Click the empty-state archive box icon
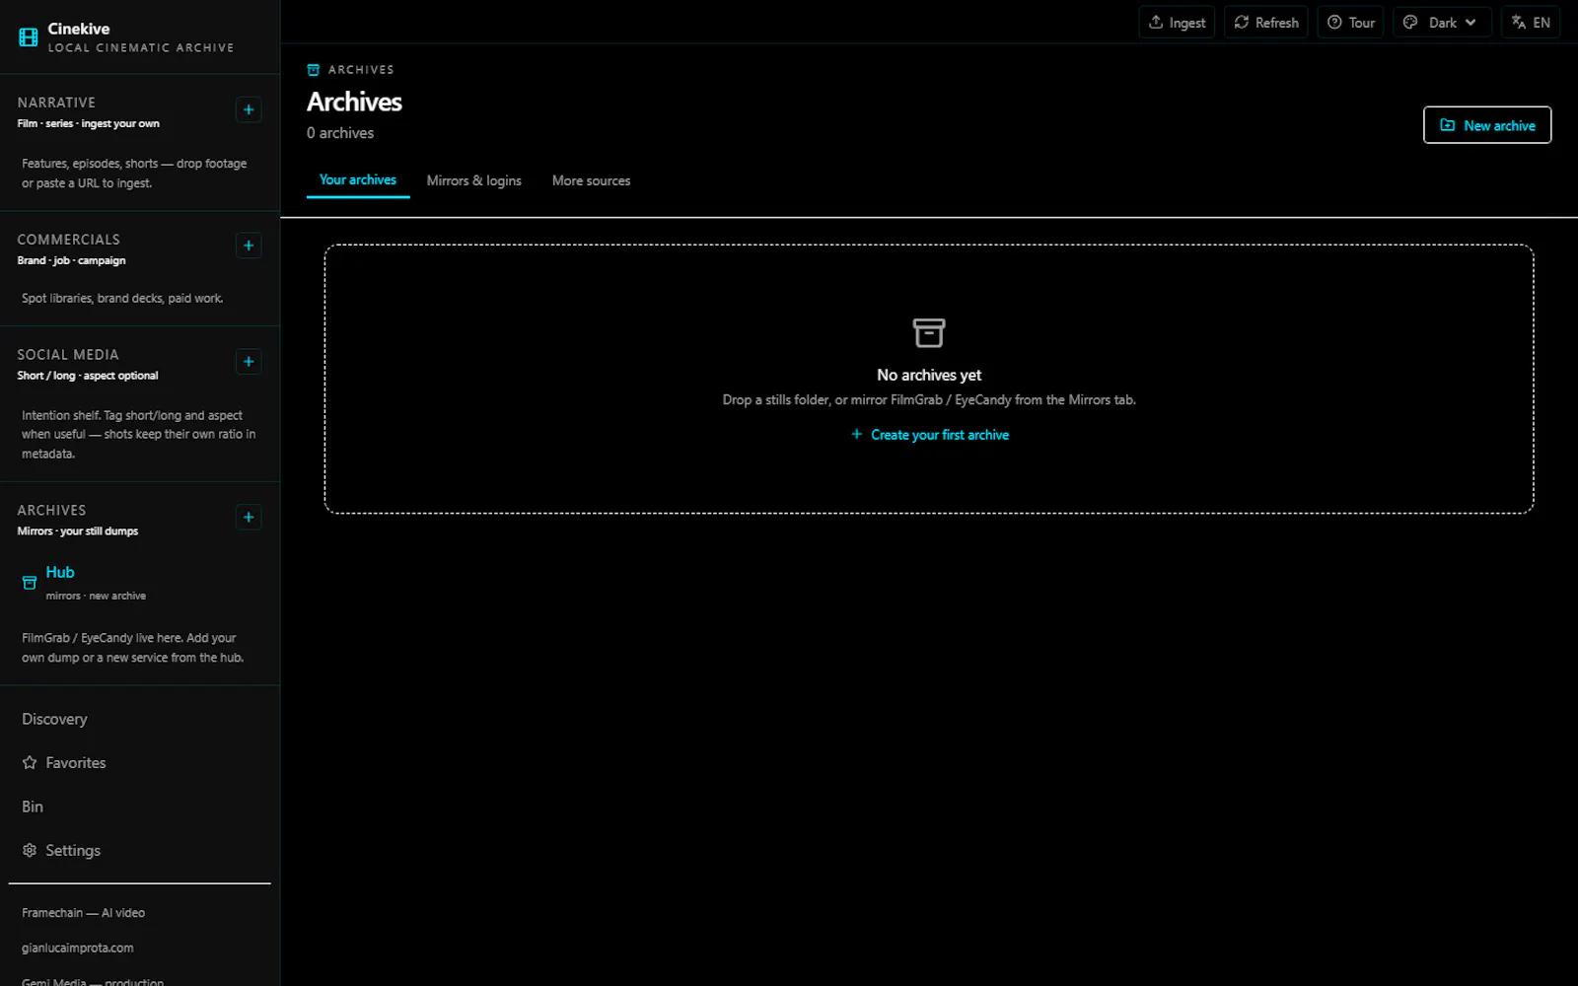Screen dimensions: 1578x986 tap(929, 332)
